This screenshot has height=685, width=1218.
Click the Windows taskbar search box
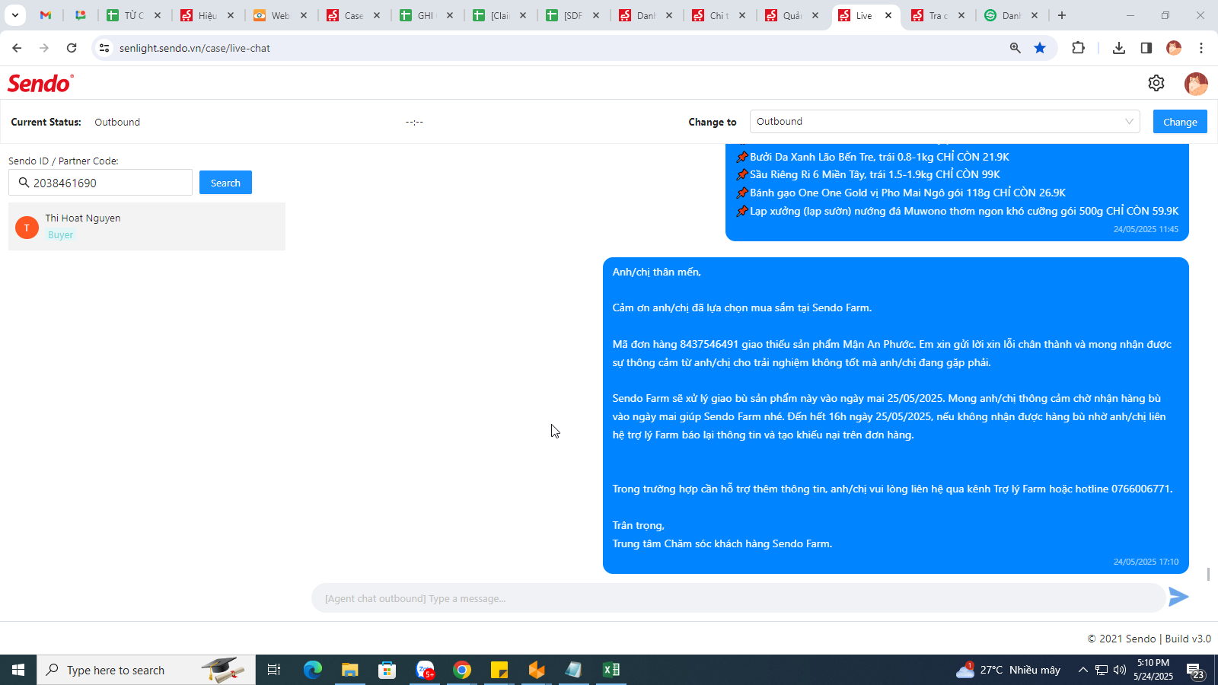tap(146, 670)
